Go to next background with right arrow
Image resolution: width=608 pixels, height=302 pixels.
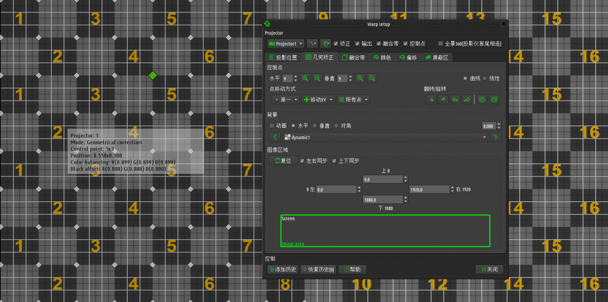click(x=496, y=137)
